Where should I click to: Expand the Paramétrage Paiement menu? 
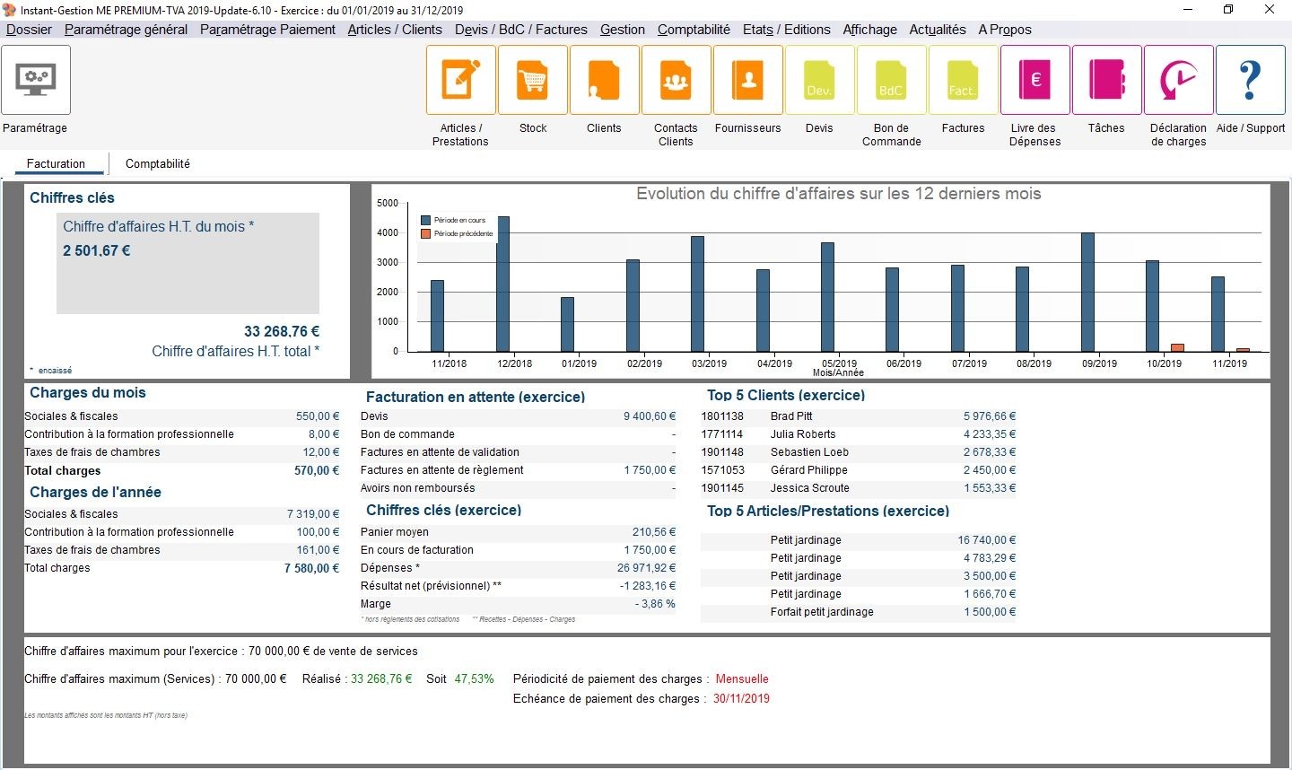(267, 30)
